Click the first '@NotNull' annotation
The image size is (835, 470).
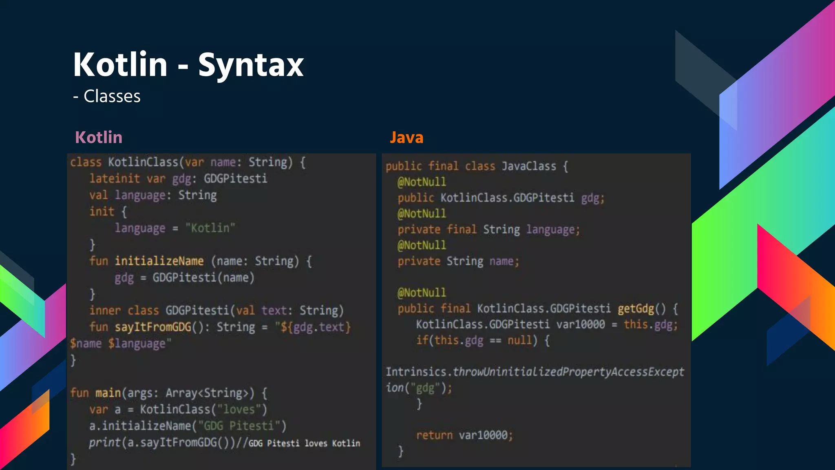click(422, 182)
